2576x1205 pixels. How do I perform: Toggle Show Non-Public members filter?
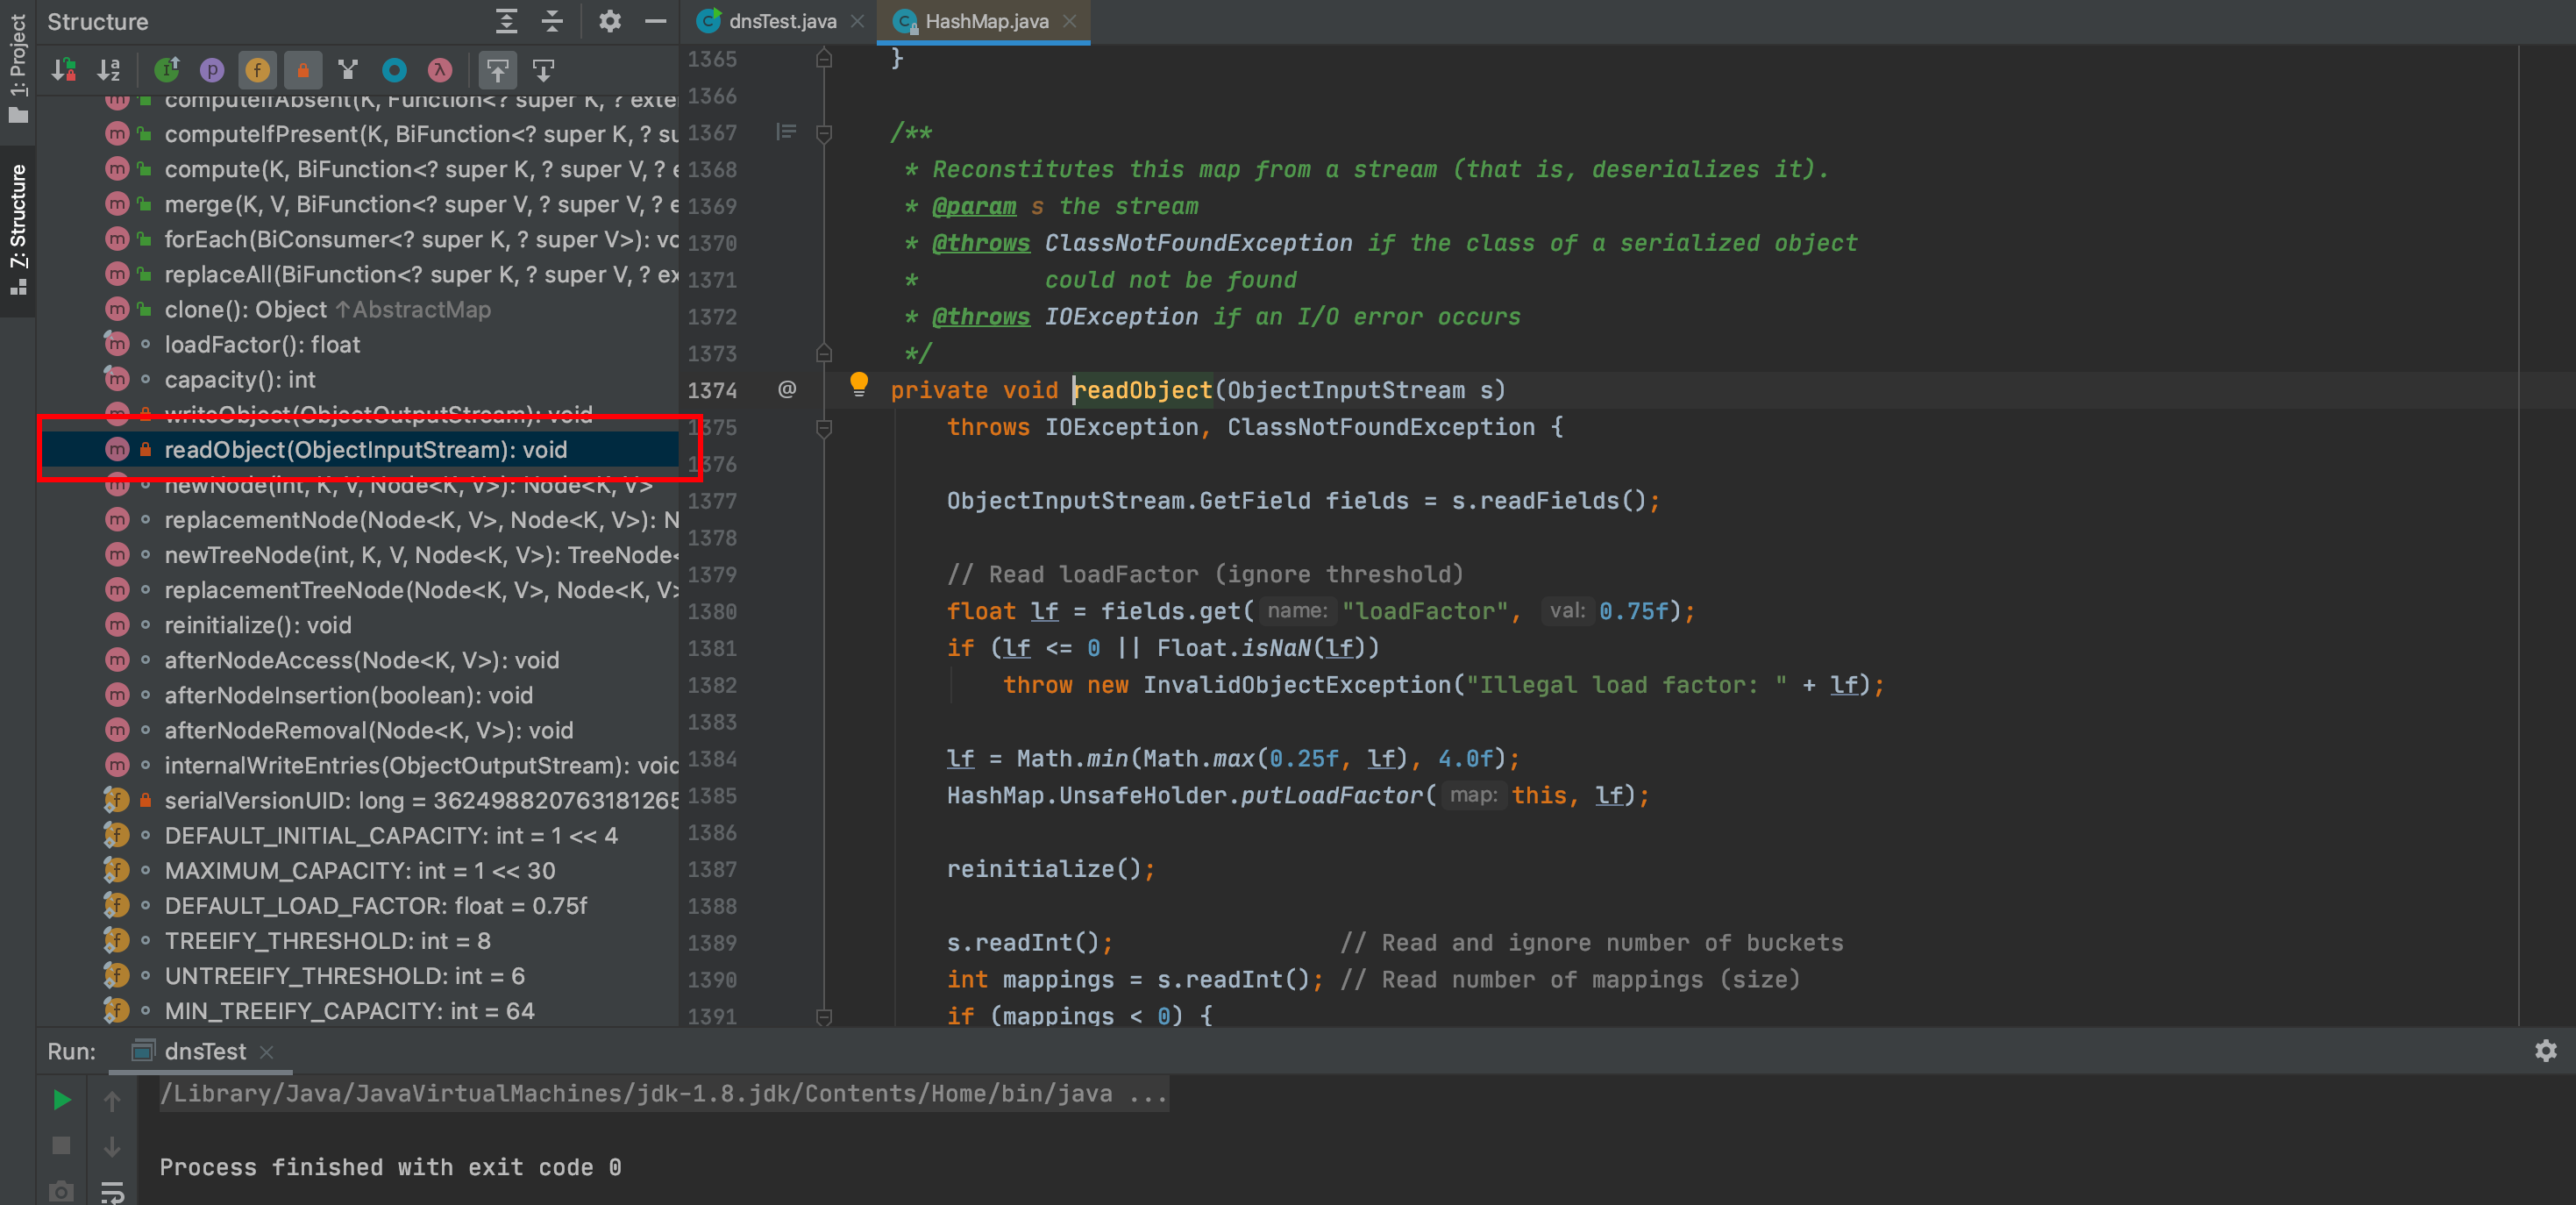[x=303, y=70]
